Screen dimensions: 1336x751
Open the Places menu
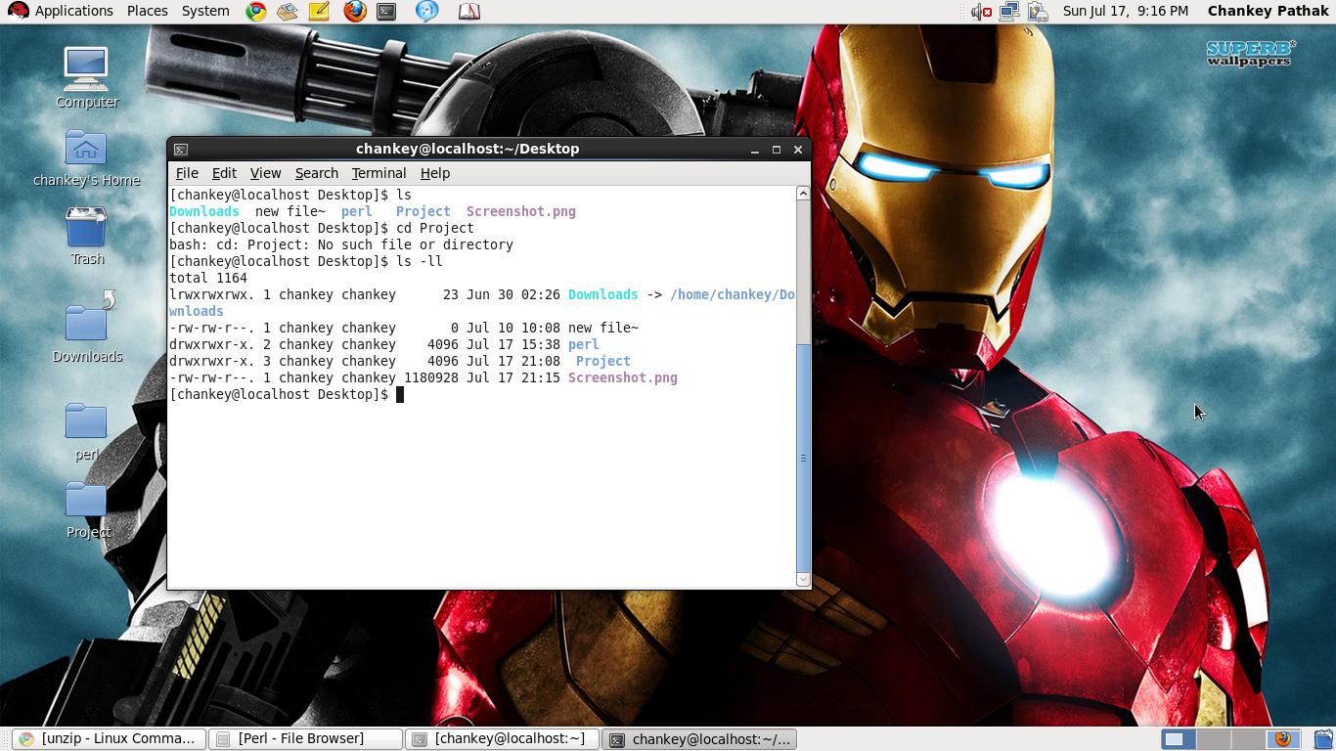(x=148, y=11)
